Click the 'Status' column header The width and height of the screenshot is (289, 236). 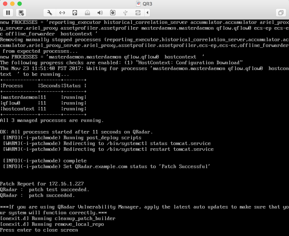72,86
